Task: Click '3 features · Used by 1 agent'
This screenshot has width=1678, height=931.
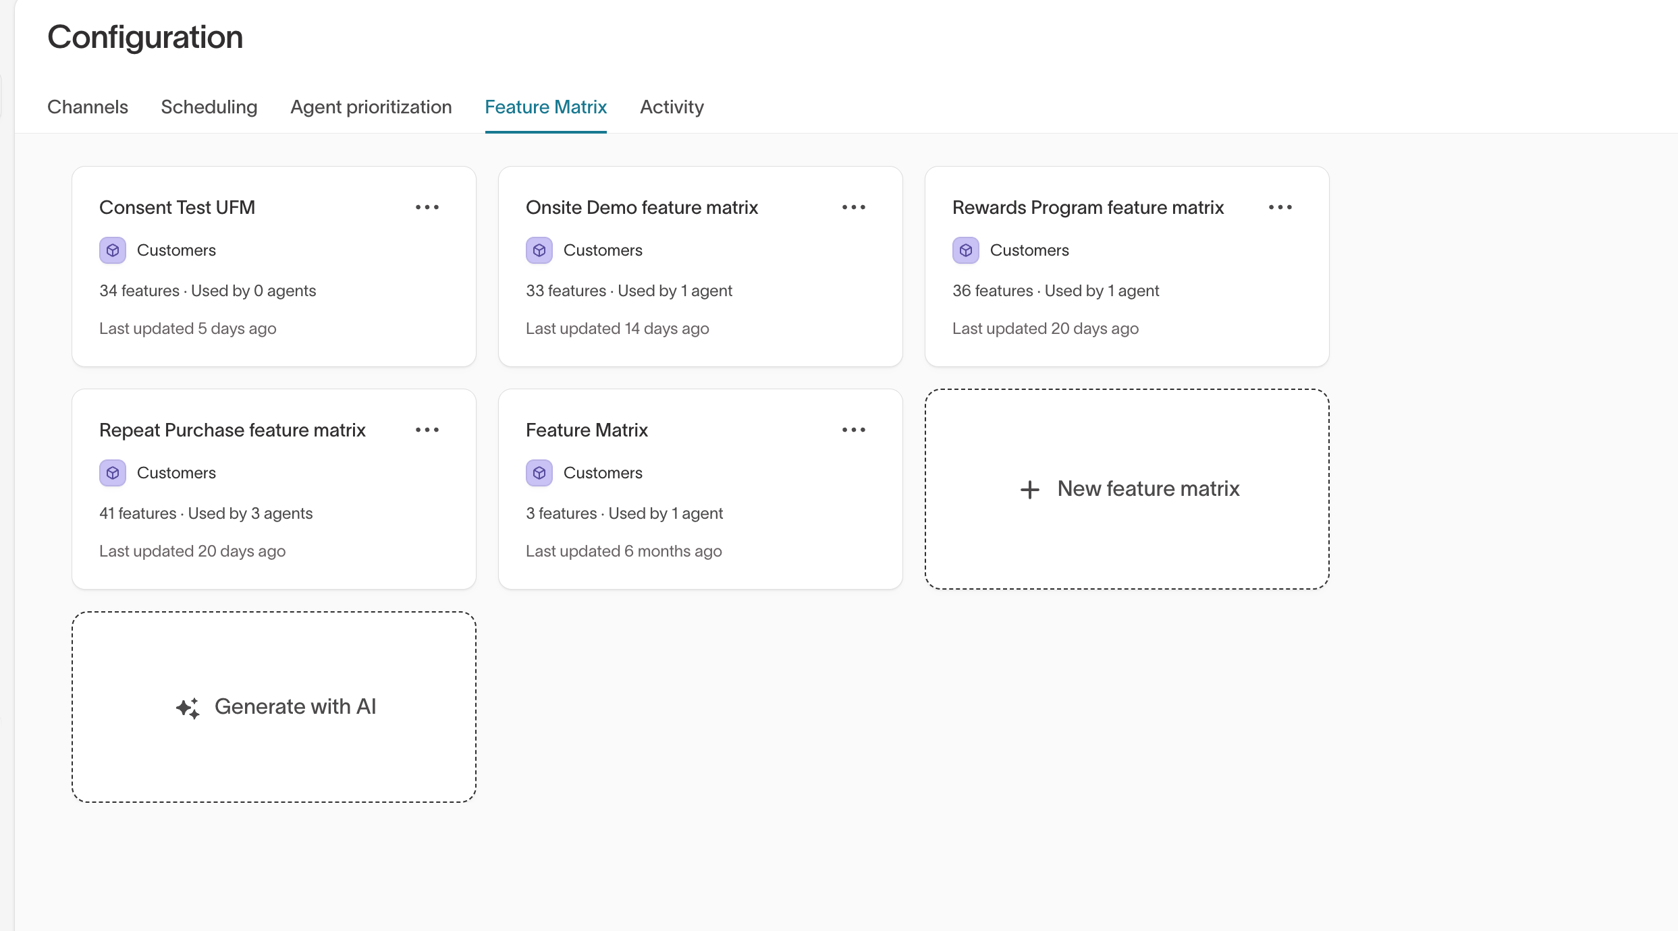Action: pos(624,513)
